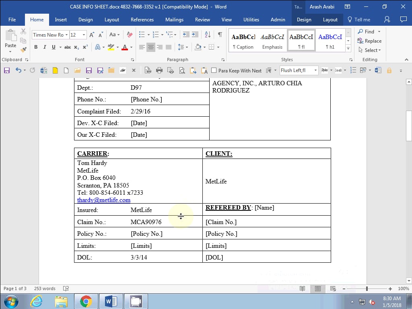Image resolution: width=412 pixels, height=309 pixels.
Task: Toggle Align Left
Action: coord(142,47)
